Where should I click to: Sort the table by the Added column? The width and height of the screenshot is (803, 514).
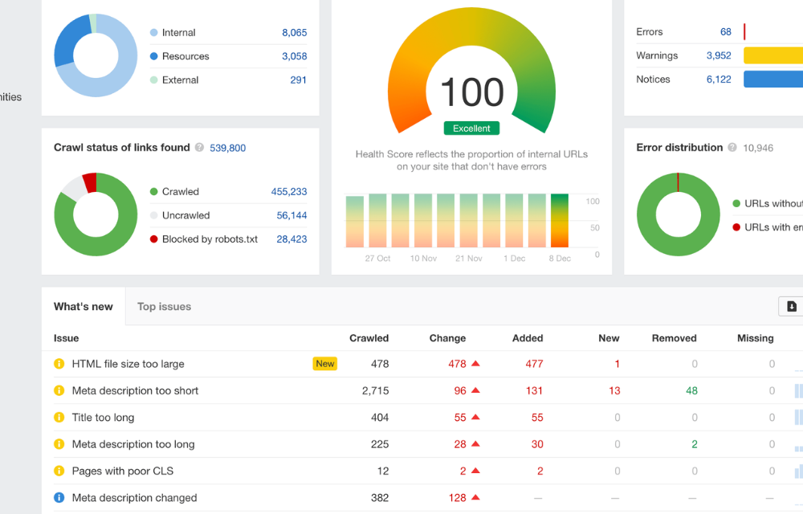pos(528,338)
